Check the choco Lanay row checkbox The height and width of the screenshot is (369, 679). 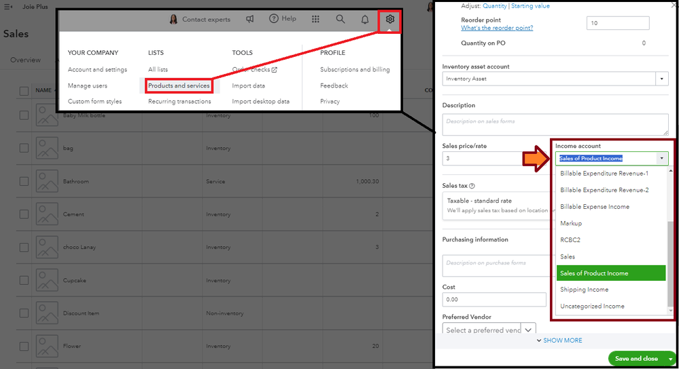[x=24, y=247]
